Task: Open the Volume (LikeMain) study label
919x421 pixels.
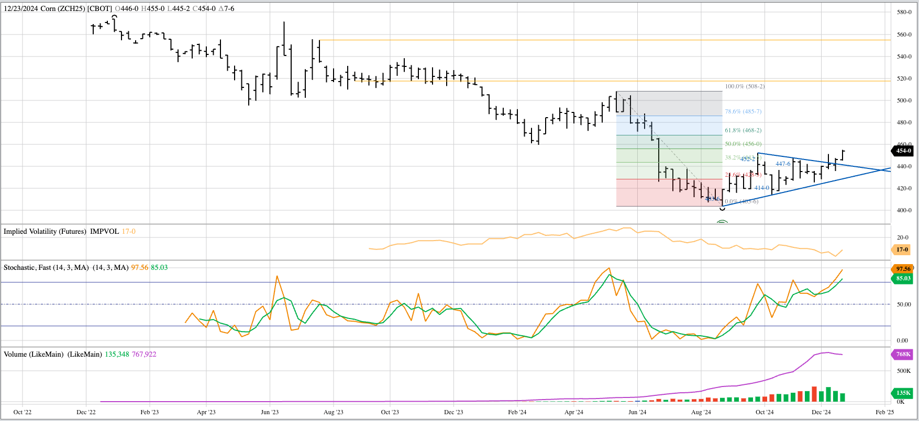Action: point(34,354)
